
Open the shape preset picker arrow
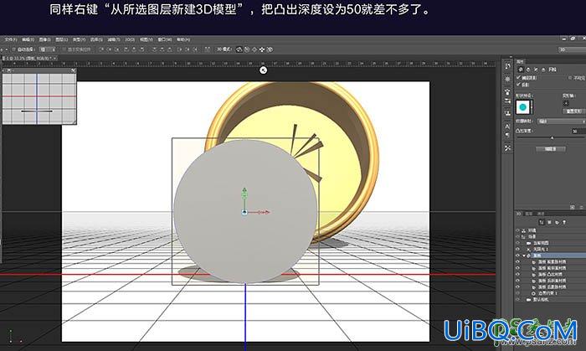pyautogui.click(x=532, y=107)
